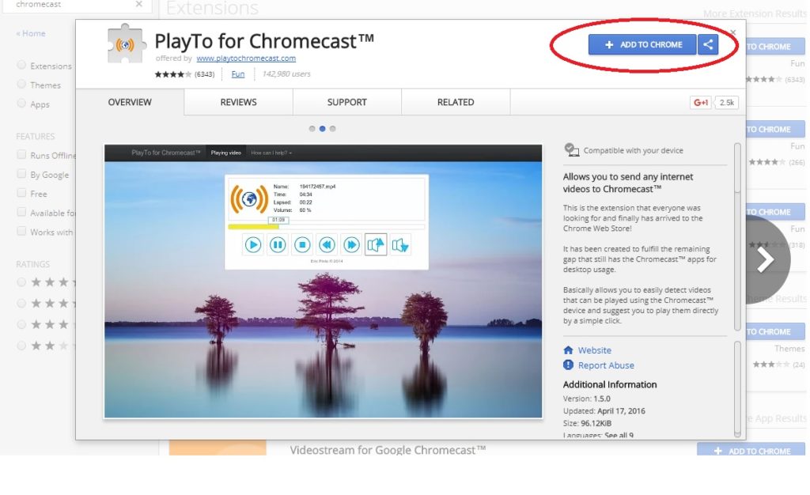The height and width of the screenshot is (495, 810).
Task: Click the fast-forward icon in the screenshot preview
Action: click(351, 244)
